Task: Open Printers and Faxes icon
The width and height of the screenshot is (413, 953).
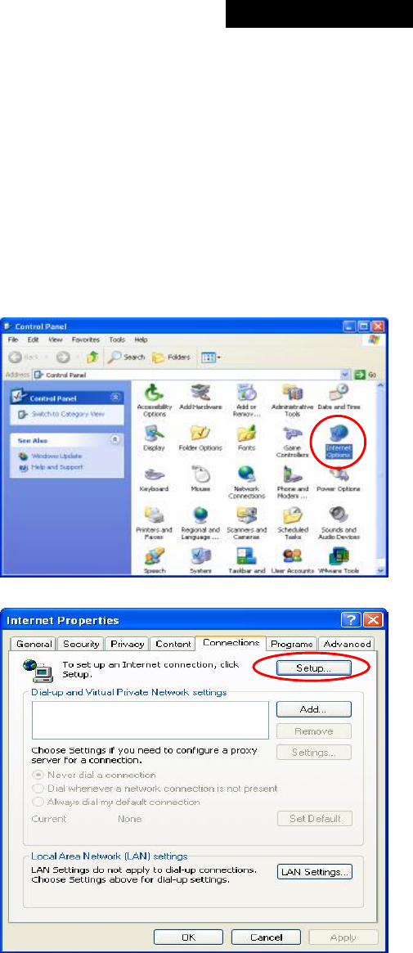Action: tap(154, 522)
